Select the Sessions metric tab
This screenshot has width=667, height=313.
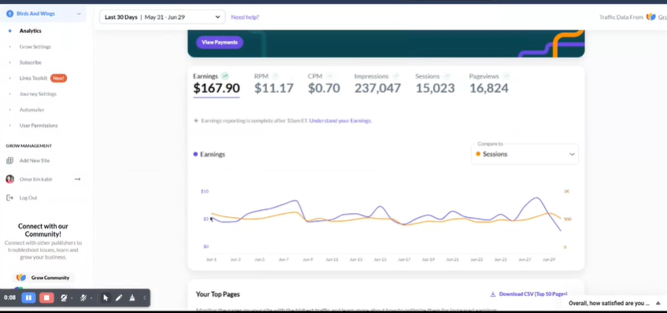(x=435, y=83)
